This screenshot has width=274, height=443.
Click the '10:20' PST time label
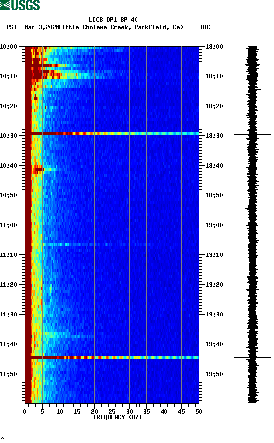(x=8, y=106)
